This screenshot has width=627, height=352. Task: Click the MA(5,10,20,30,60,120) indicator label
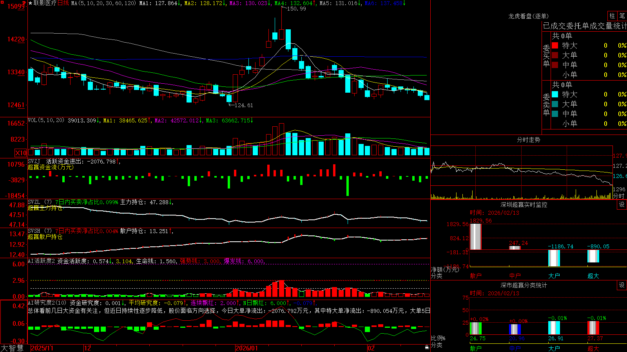[x=103, y=3]
